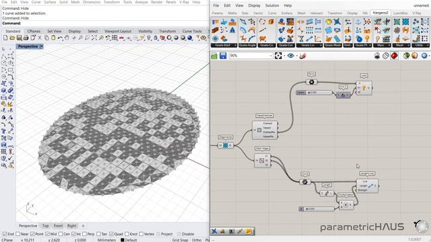
Task: Toggle Grid Snap in Rhino status bar
Action: point(180,240)
